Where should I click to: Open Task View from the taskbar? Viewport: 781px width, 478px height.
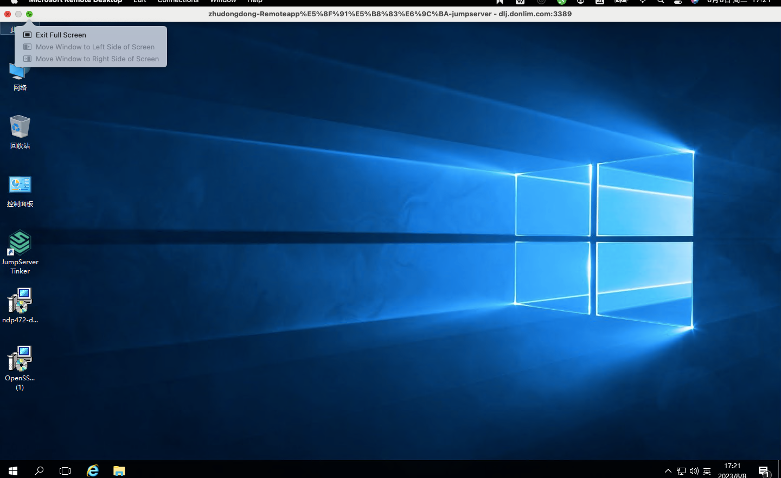[65, 470]
